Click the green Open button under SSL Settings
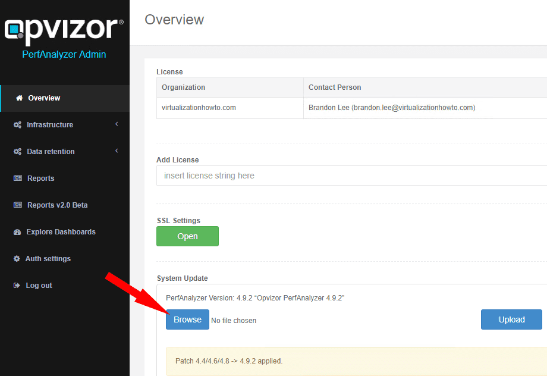The image size is (547, 376). 187,236
